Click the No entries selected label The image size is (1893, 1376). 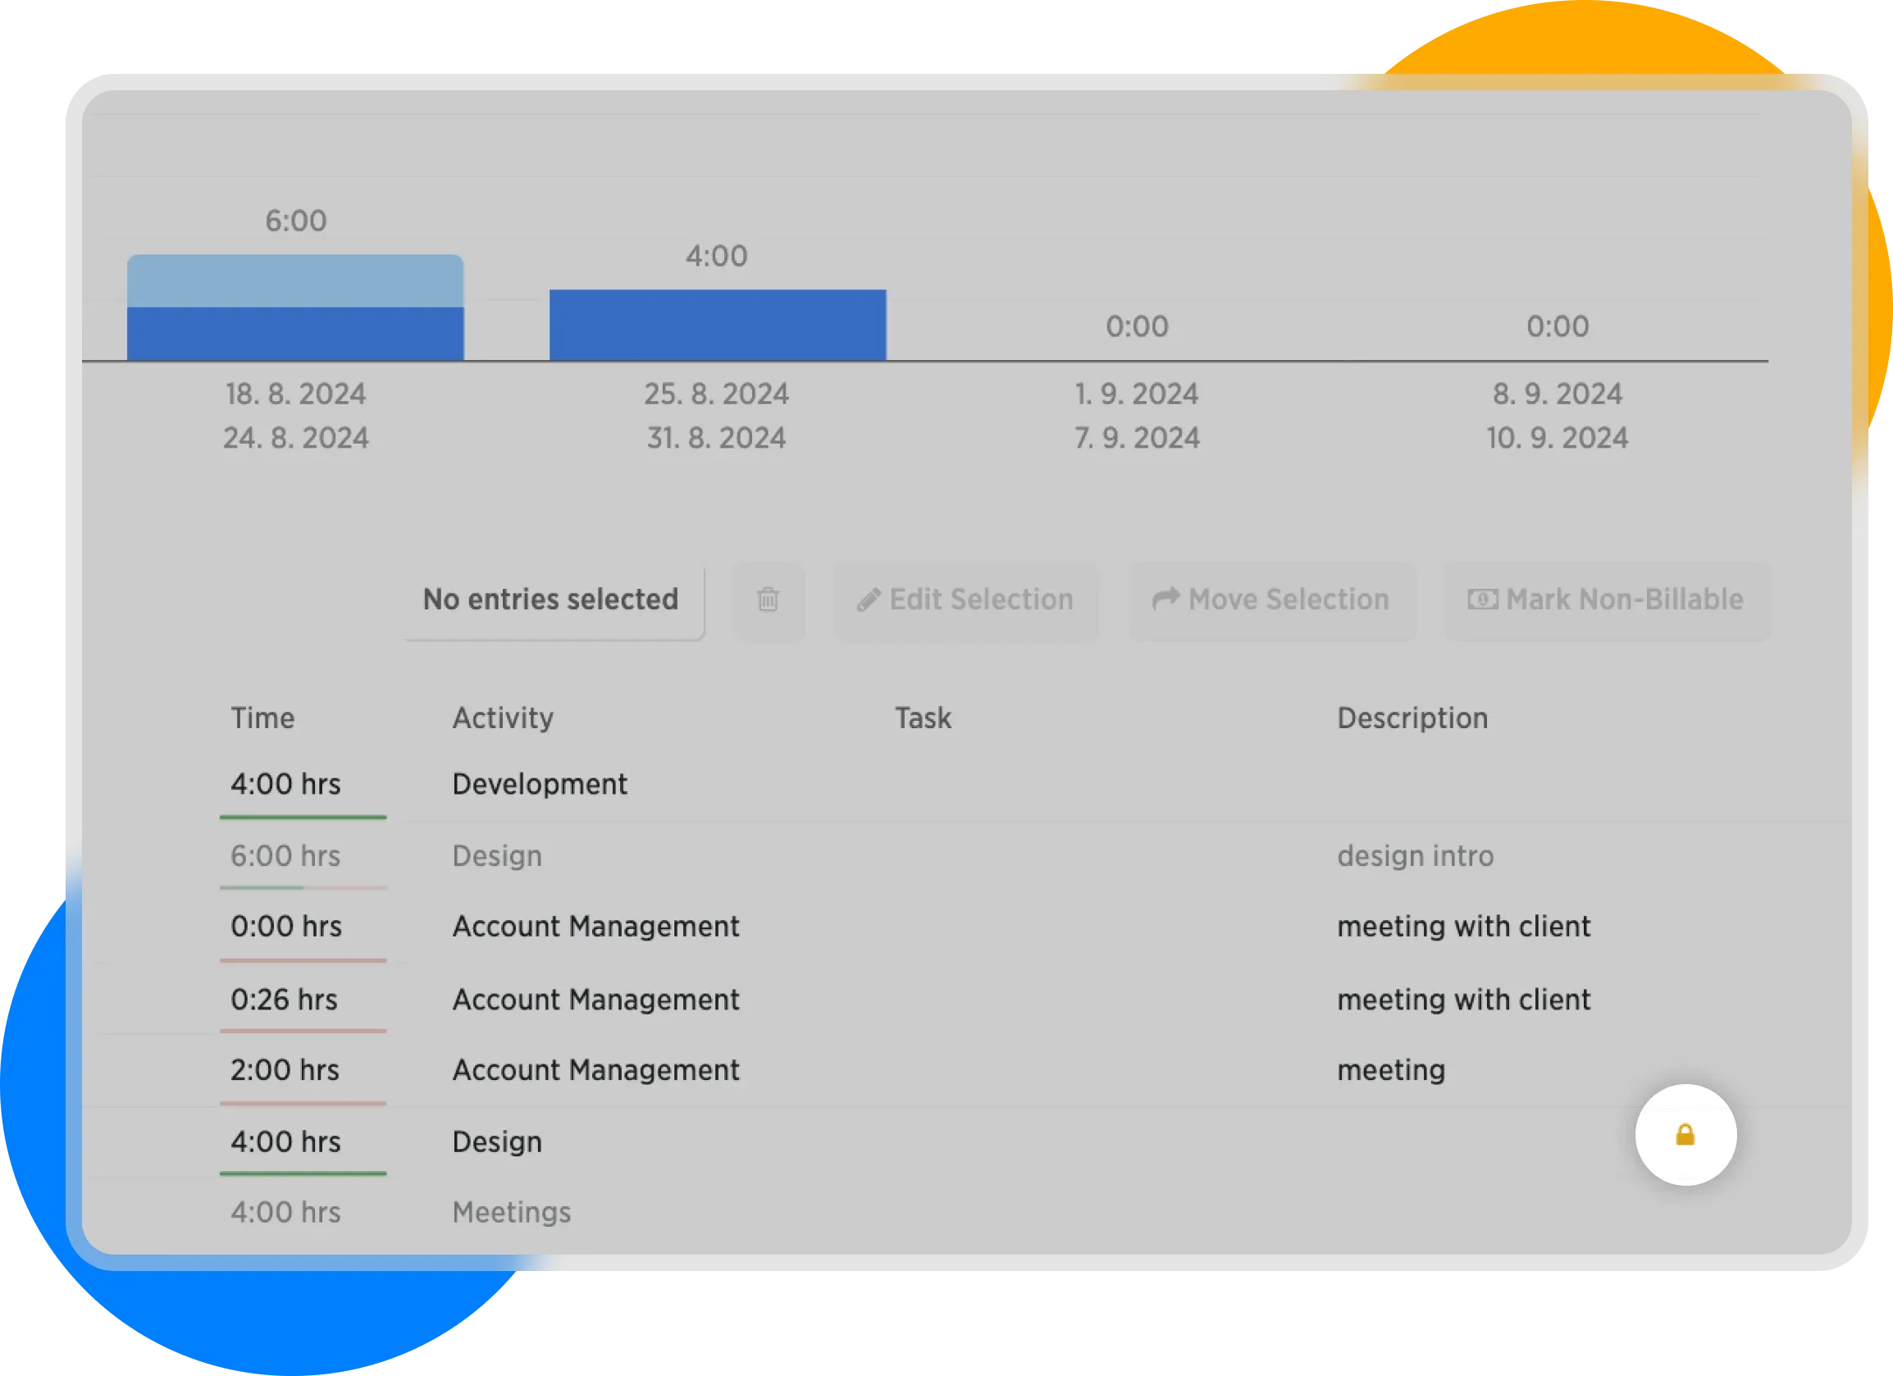click(x=551, y=600)
